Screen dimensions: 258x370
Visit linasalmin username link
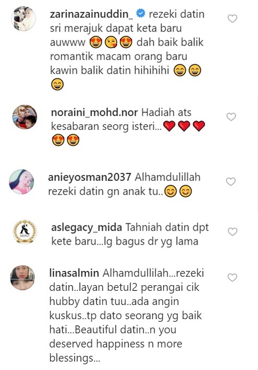74,273
